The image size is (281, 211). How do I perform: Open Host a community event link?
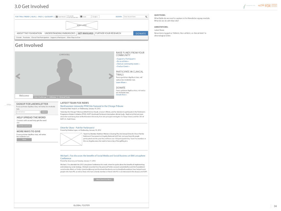point(128,64)
